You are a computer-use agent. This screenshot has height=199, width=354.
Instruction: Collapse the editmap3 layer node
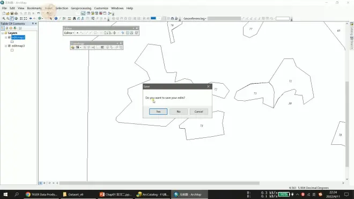pyautogui.click(x=6, y=46)
